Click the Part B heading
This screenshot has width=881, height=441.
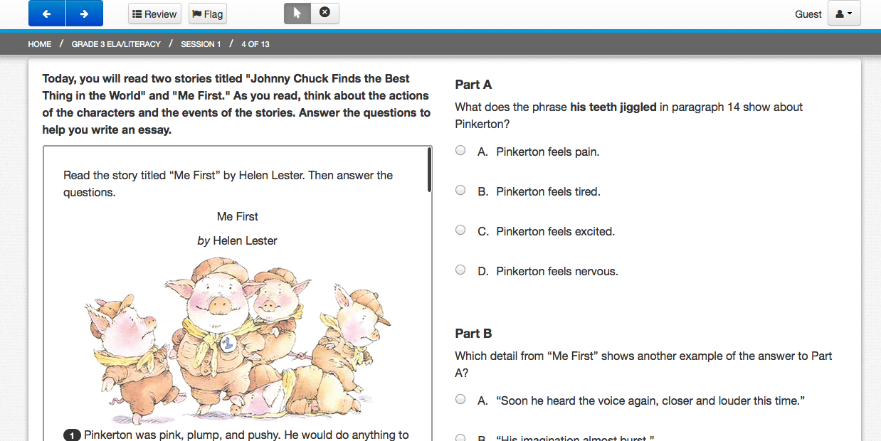pyautogui.click(x=473, y=334)
